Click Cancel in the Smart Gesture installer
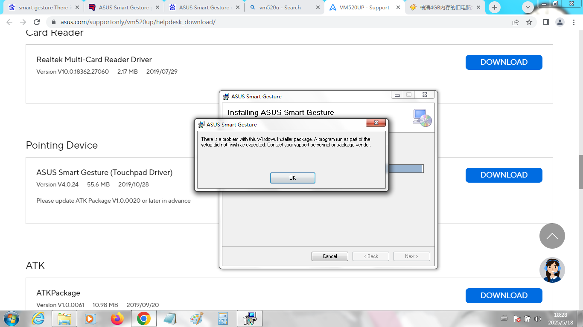This screenshot has width=583, height=327. click(329, 256)
